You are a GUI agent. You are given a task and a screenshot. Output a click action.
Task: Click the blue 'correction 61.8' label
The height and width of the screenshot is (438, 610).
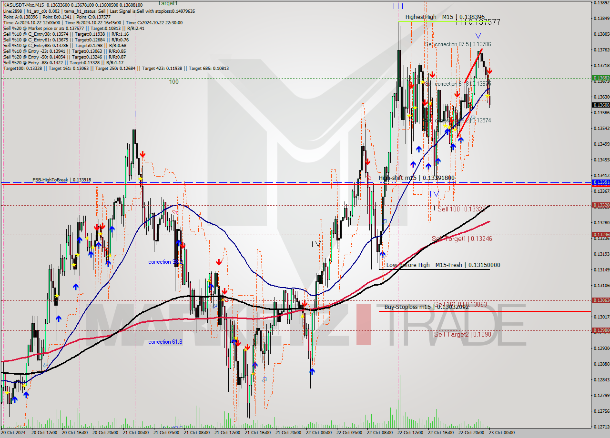(x=165, y=342)
